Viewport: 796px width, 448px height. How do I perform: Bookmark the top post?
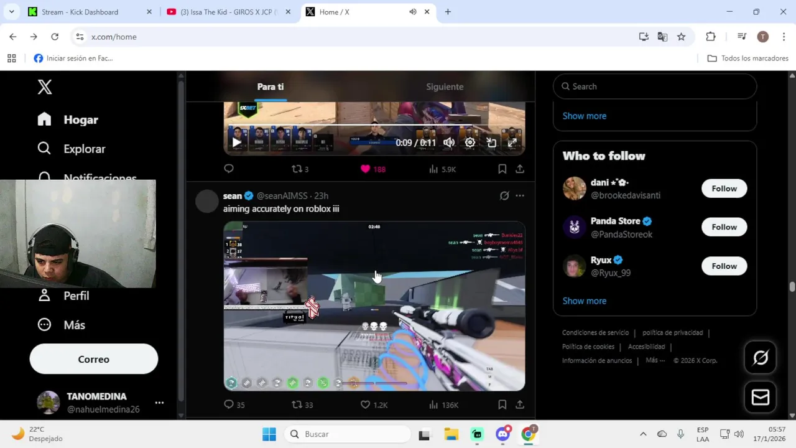(502, 169)
